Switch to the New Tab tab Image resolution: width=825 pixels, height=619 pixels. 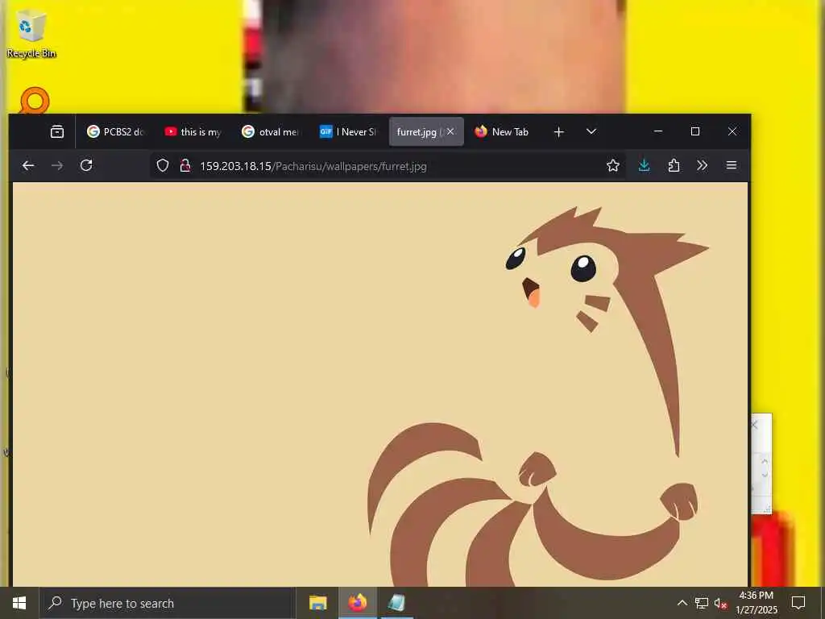(x=502, y=131)
